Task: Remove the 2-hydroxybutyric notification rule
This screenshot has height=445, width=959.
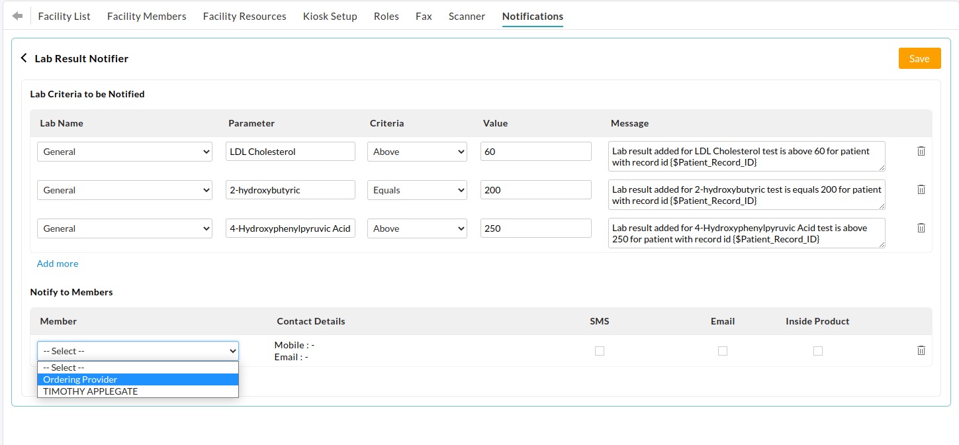Action: pos(921,189)
